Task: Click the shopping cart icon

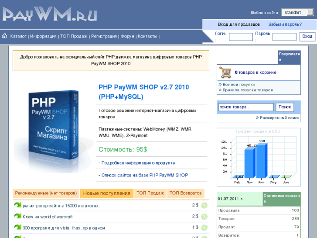Action: pos(225,72)
